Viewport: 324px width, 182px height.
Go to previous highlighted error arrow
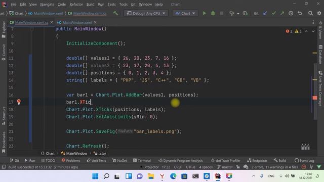click(x=306, y=31)
